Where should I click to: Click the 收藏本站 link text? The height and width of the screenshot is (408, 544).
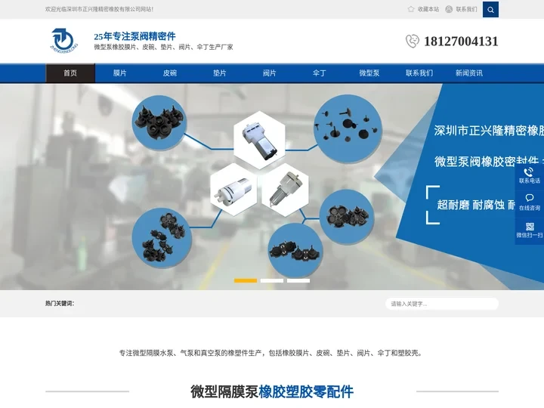click(428, 10)
